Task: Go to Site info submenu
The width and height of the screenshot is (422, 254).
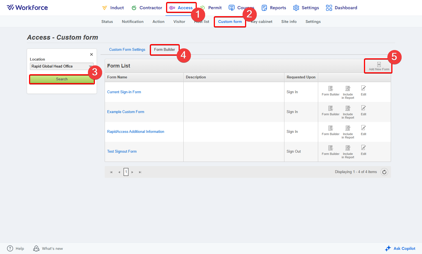Action: pos(289,21)
